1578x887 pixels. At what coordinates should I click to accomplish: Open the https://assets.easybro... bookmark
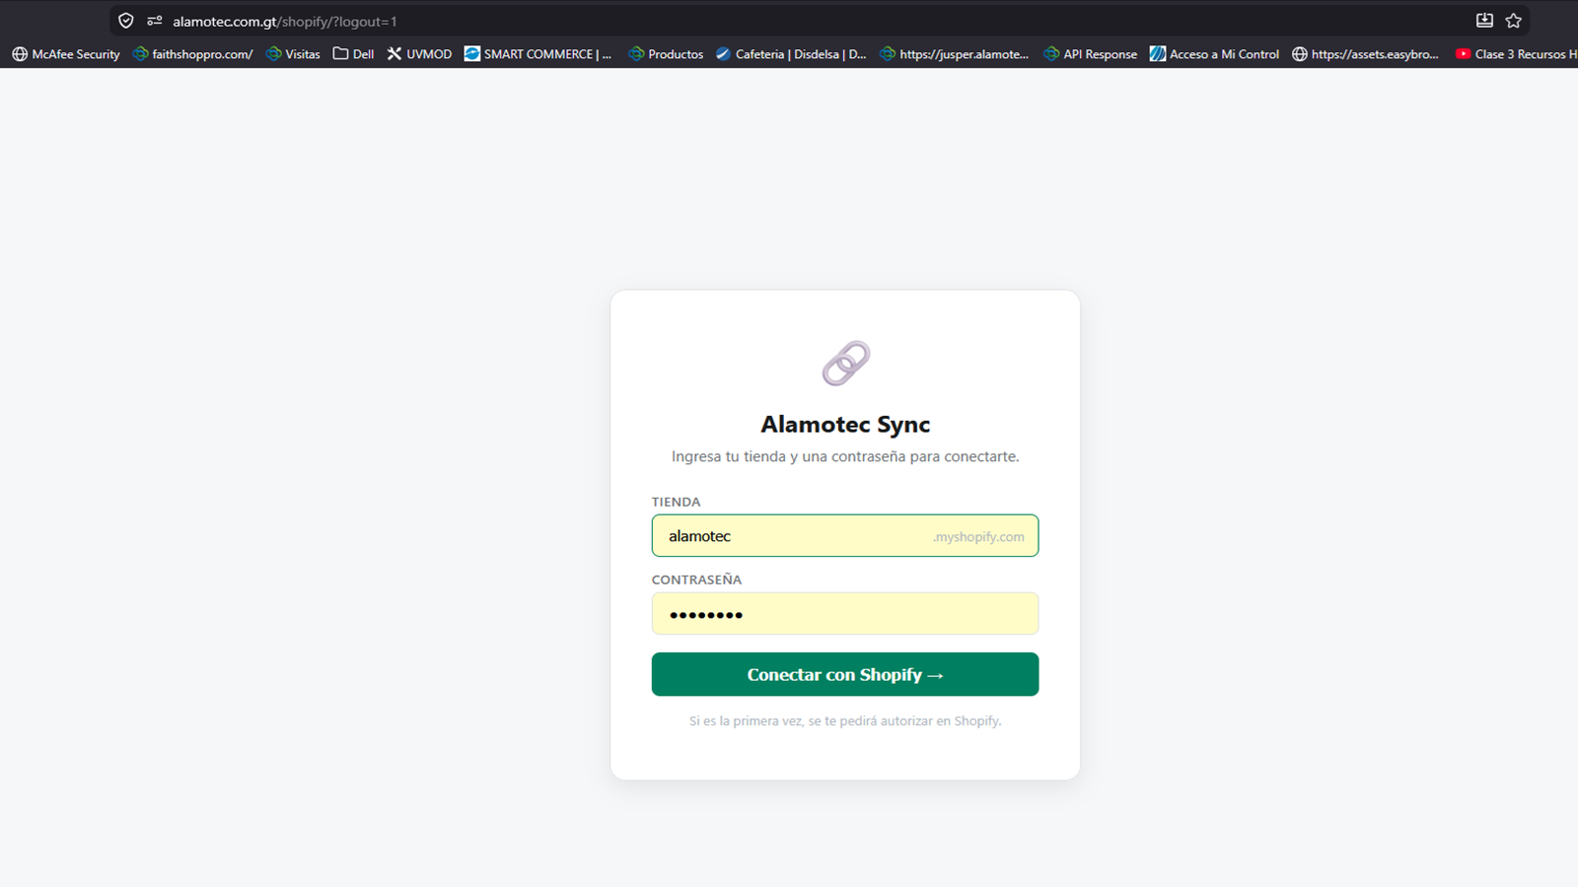[x=1366, y=54]
